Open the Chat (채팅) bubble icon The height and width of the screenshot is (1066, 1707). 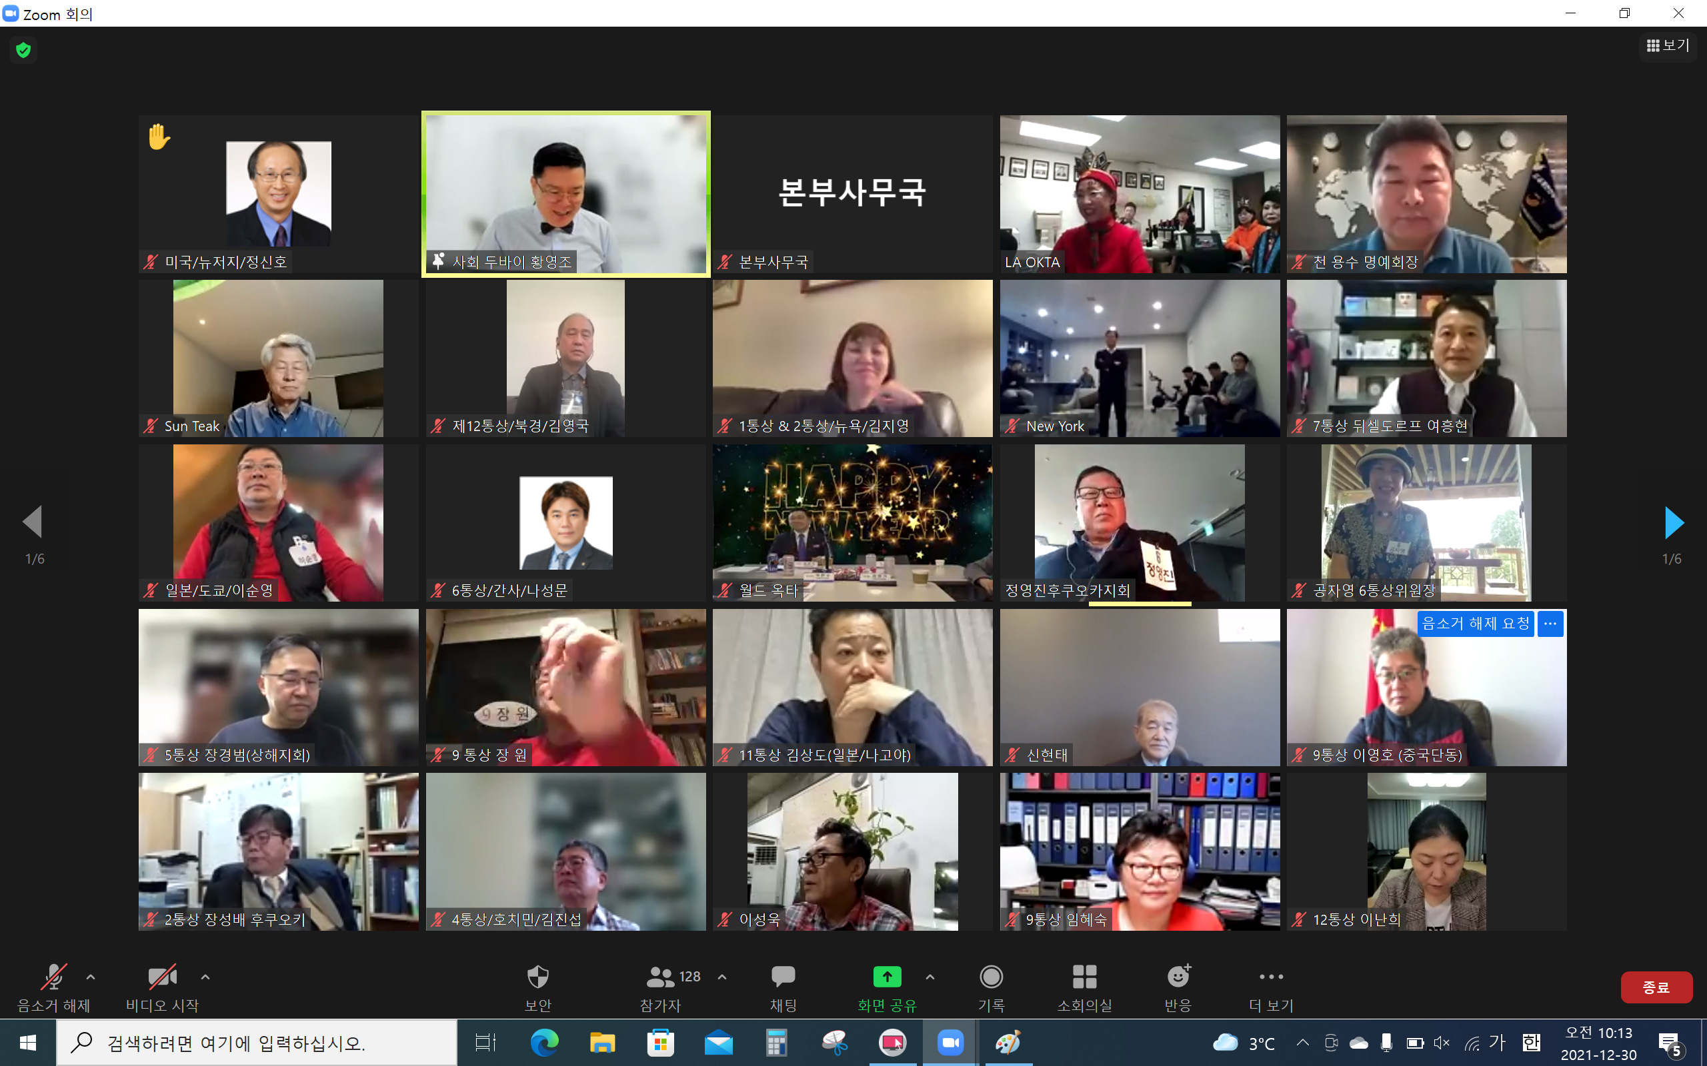coord(783,977)
